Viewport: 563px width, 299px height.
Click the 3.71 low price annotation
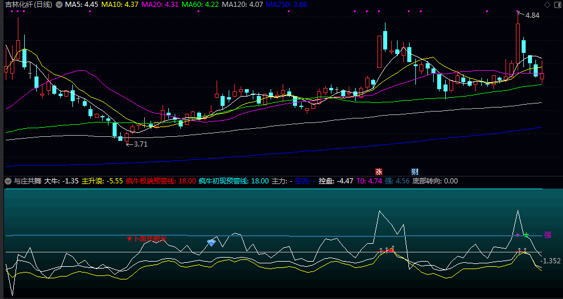pyautogui.click(x=140, y=144)
